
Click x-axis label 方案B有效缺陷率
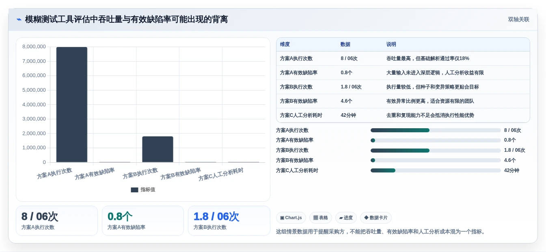pyautogui.click(x=181, y=174)
